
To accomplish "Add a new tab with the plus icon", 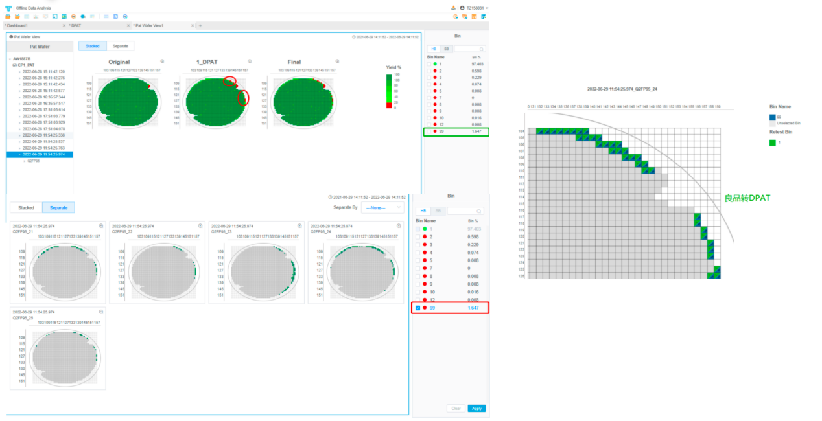I will coord(200,25).
